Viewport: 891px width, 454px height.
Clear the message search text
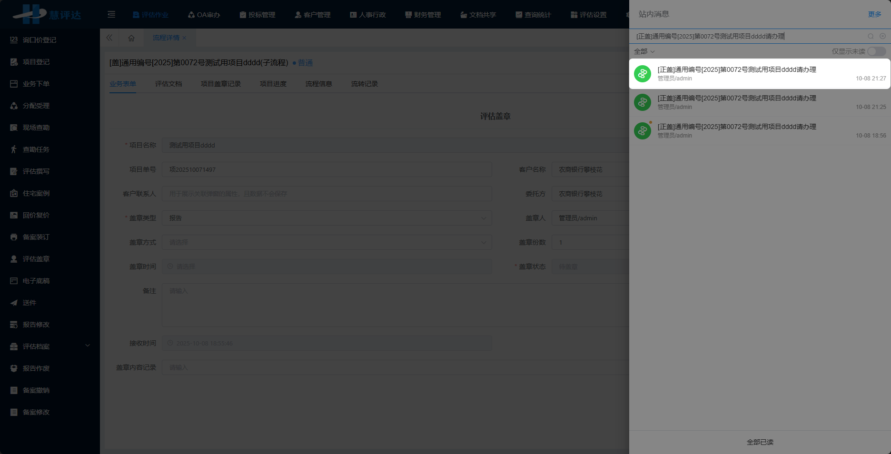click(882, 36)
